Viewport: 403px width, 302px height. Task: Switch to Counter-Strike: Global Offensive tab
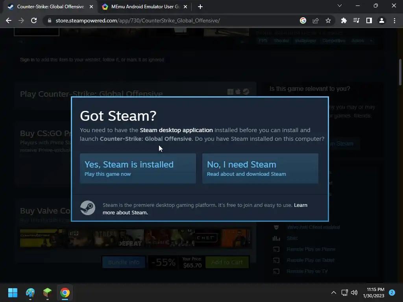[x=50, y=7]
